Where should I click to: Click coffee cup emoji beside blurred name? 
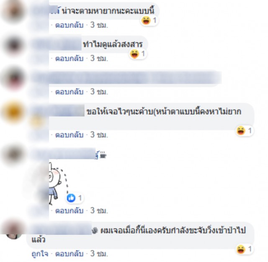103,155
